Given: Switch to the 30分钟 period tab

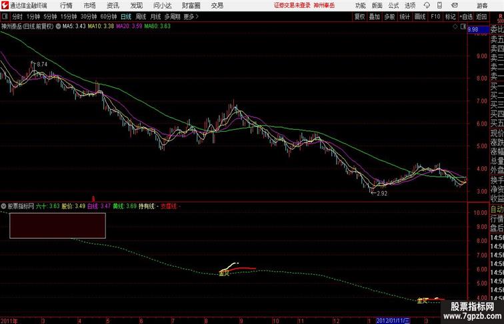Looking at the screenshot, I should pyautogui.click(x=89, y=17).
